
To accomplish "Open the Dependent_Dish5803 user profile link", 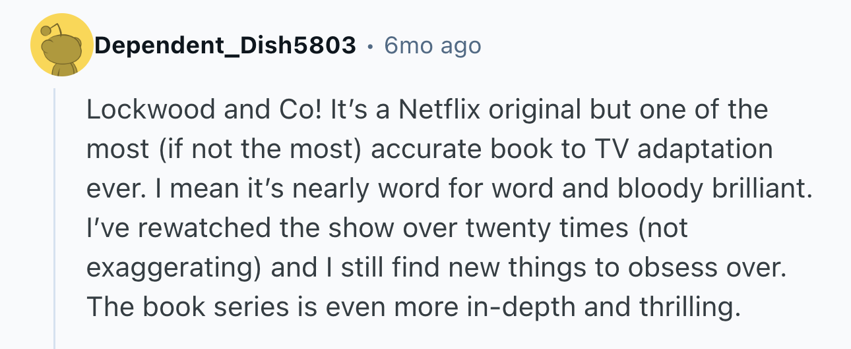I will point(224,45).
